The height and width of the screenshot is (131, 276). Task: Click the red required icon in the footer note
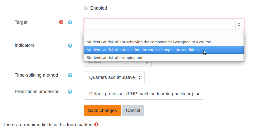tap(97, 124)
